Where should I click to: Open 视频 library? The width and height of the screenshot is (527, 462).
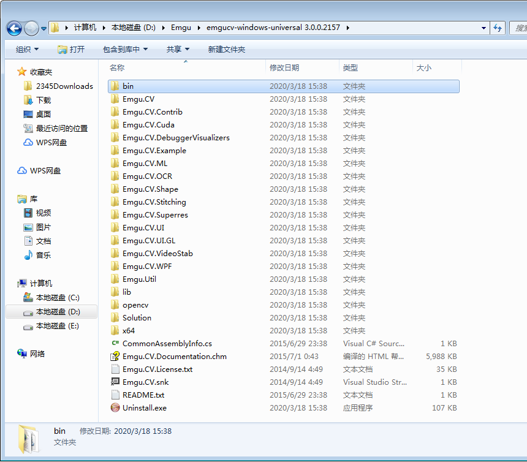[x=37, y=213]
